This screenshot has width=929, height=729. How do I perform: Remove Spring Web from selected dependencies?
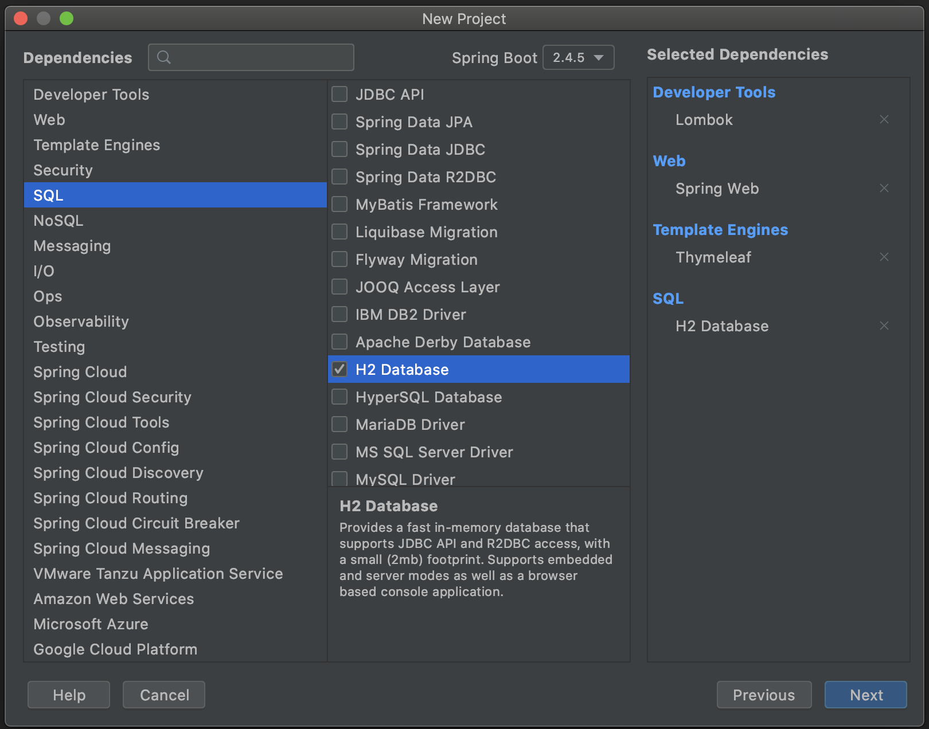tap(884, 188)
